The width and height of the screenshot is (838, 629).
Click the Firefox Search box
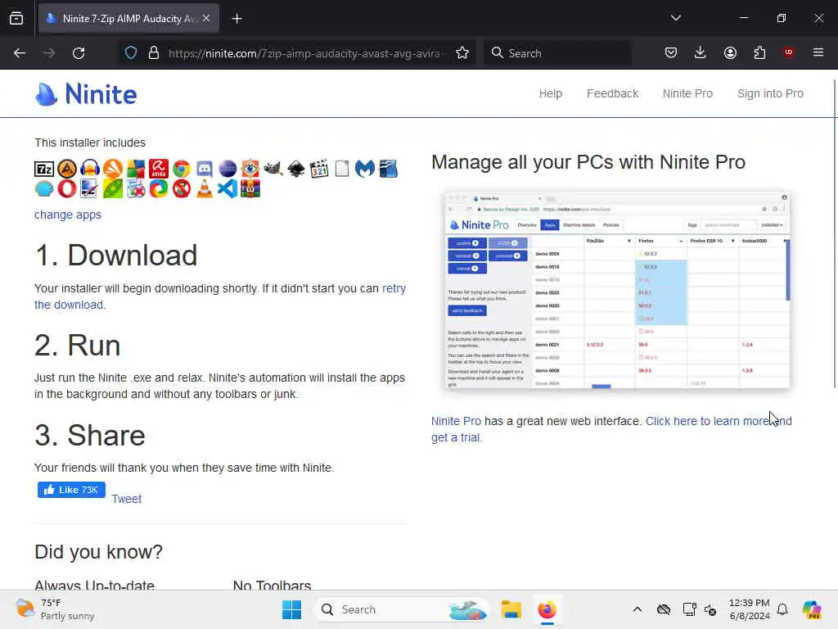click(x=557, y=53)
